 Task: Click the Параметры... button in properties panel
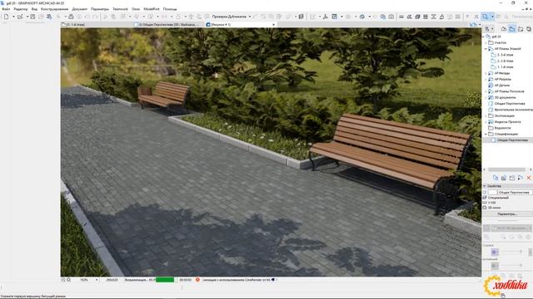507,214
